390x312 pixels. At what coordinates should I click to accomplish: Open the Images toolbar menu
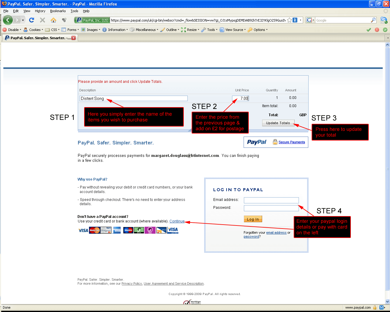coord(91,30)
